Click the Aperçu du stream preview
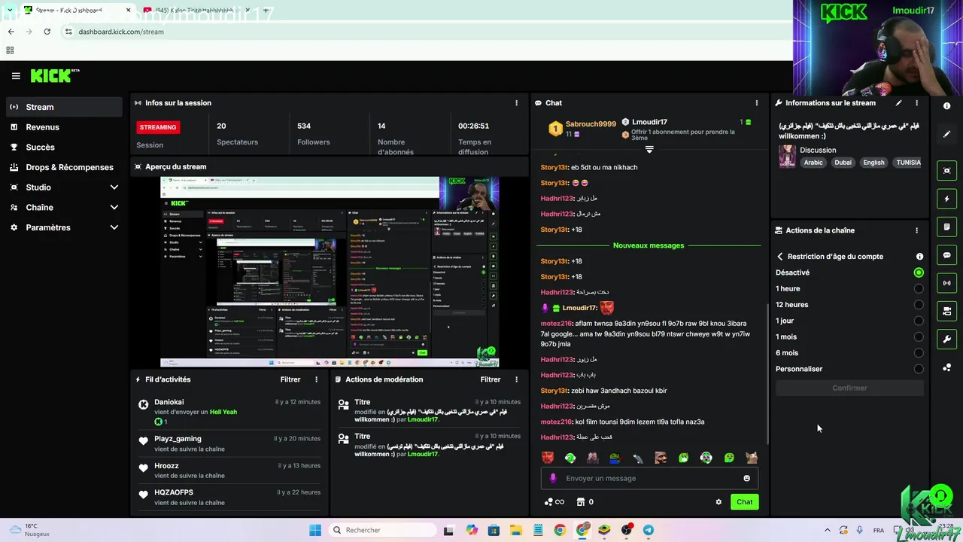 (330, 272)
